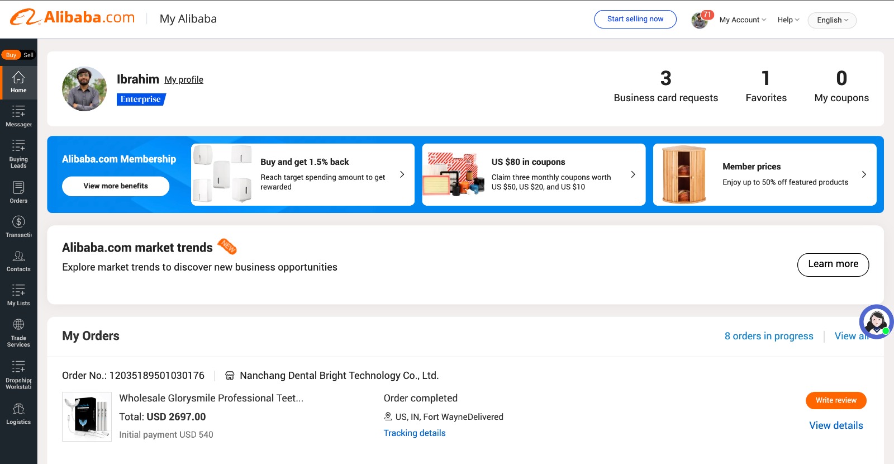Image resolution: width=894 pixels, height=464 pixels.
Task: Open the Home sidebar icon
Action: coord(18,82)
